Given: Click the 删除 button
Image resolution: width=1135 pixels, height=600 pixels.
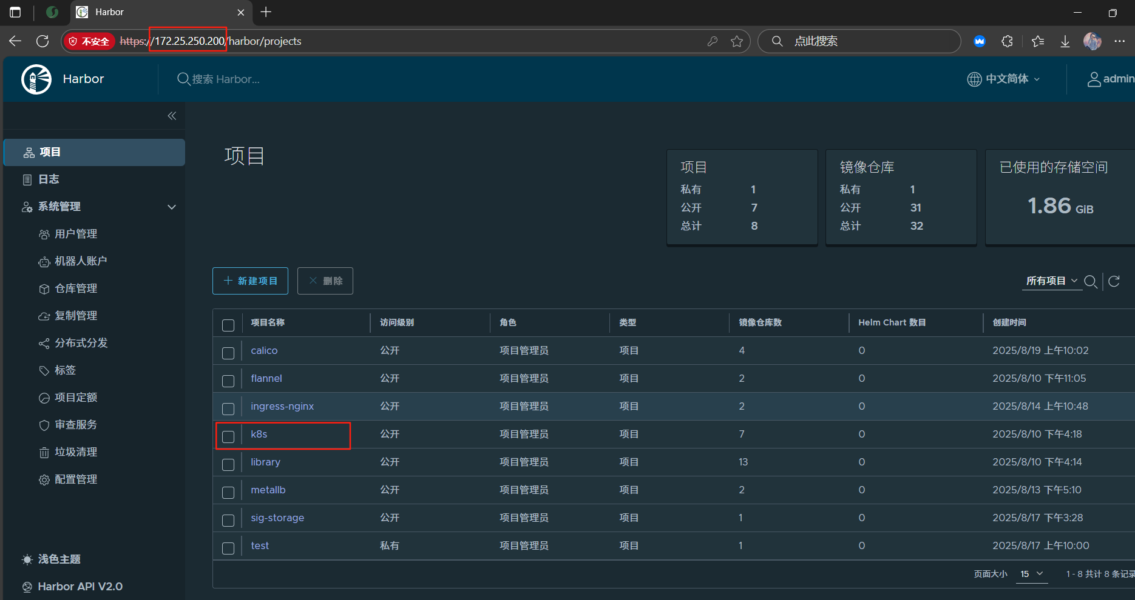Looking at the screenshot, I should tap(325, 281).
